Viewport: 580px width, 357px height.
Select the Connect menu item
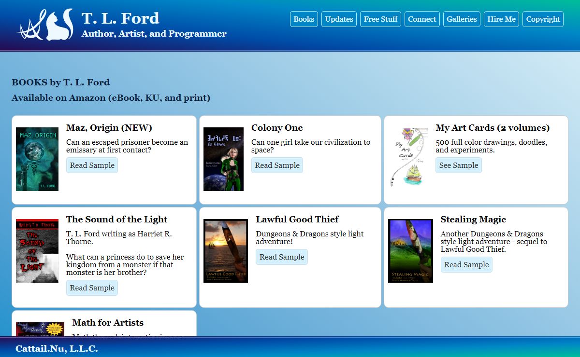422,19
